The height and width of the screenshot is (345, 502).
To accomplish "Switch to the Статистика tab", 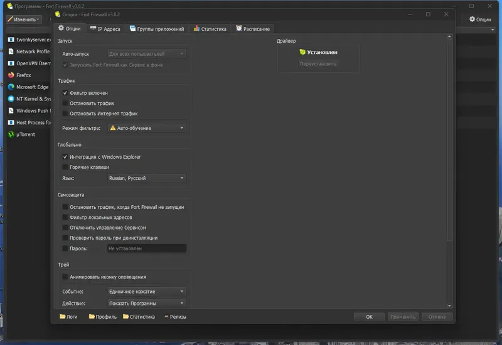I will [210, 29].
